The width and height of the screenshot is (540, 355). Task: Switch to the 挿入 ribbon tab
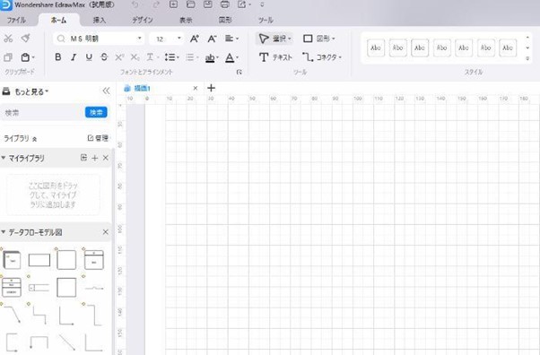pyautogui.click(x=100, y=20)
